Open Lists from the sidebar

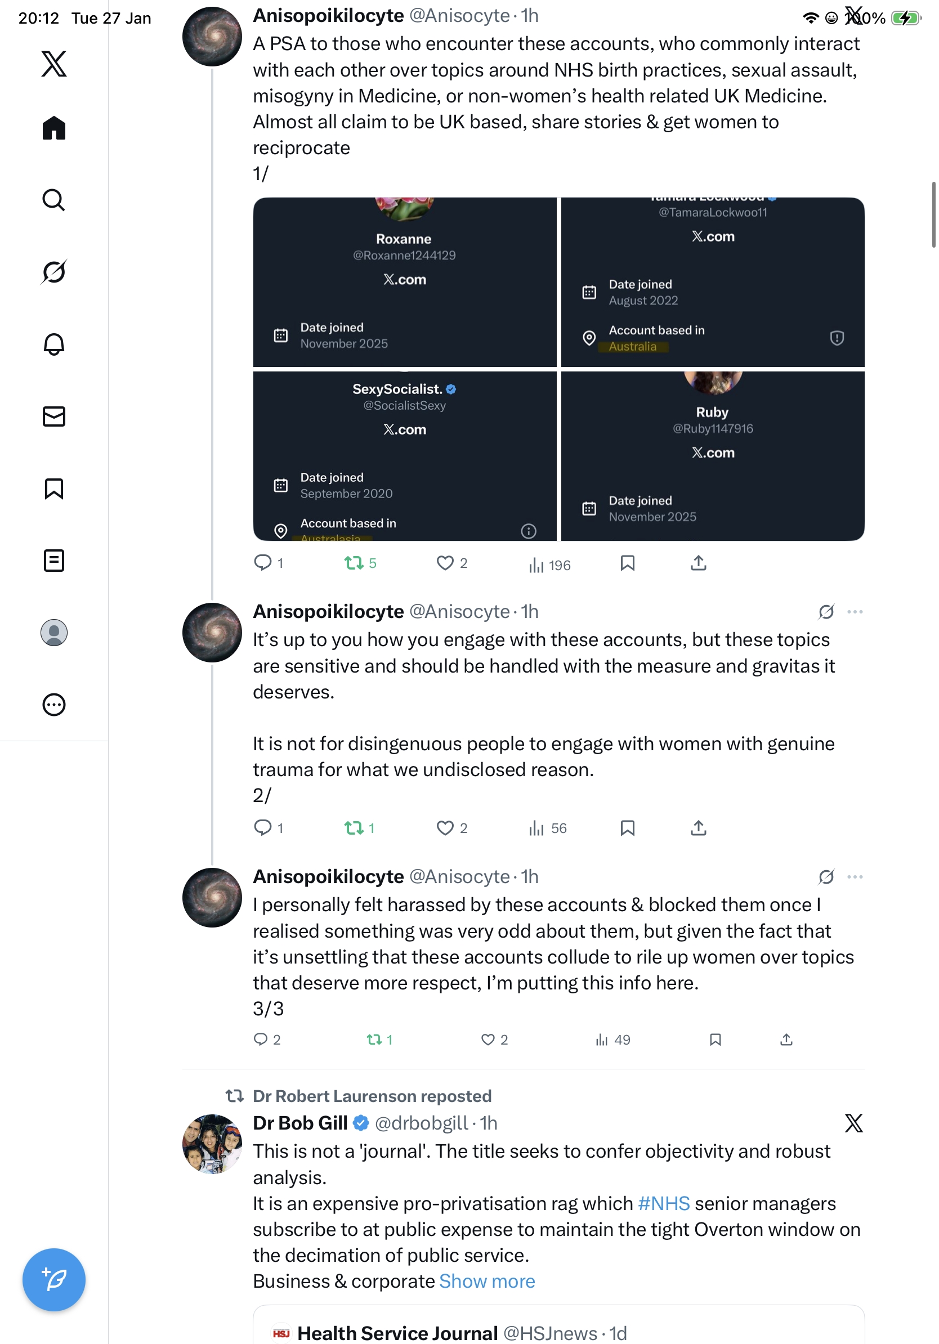(54, 561)
